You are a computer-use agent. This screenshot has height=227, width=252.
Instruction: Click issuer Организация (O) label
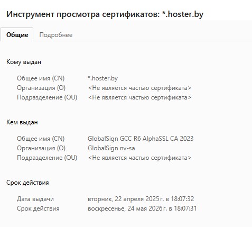coord(41,148)
